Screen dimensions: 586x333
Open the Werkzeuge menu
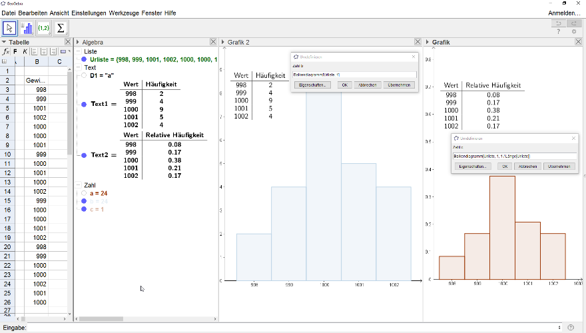(125, 13)
